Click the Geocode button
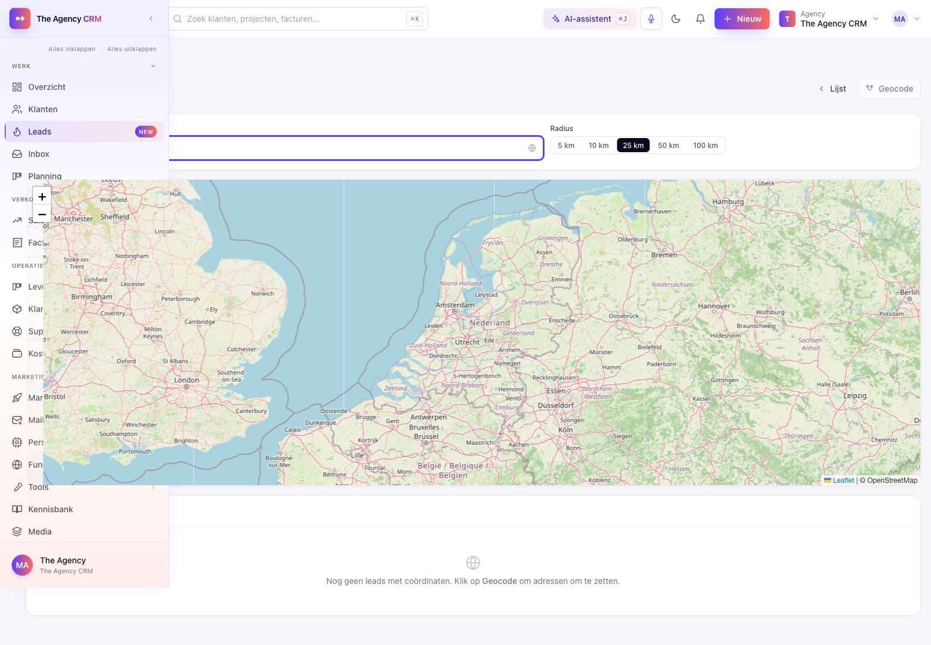The image size is (931, 645). point(889,89)
